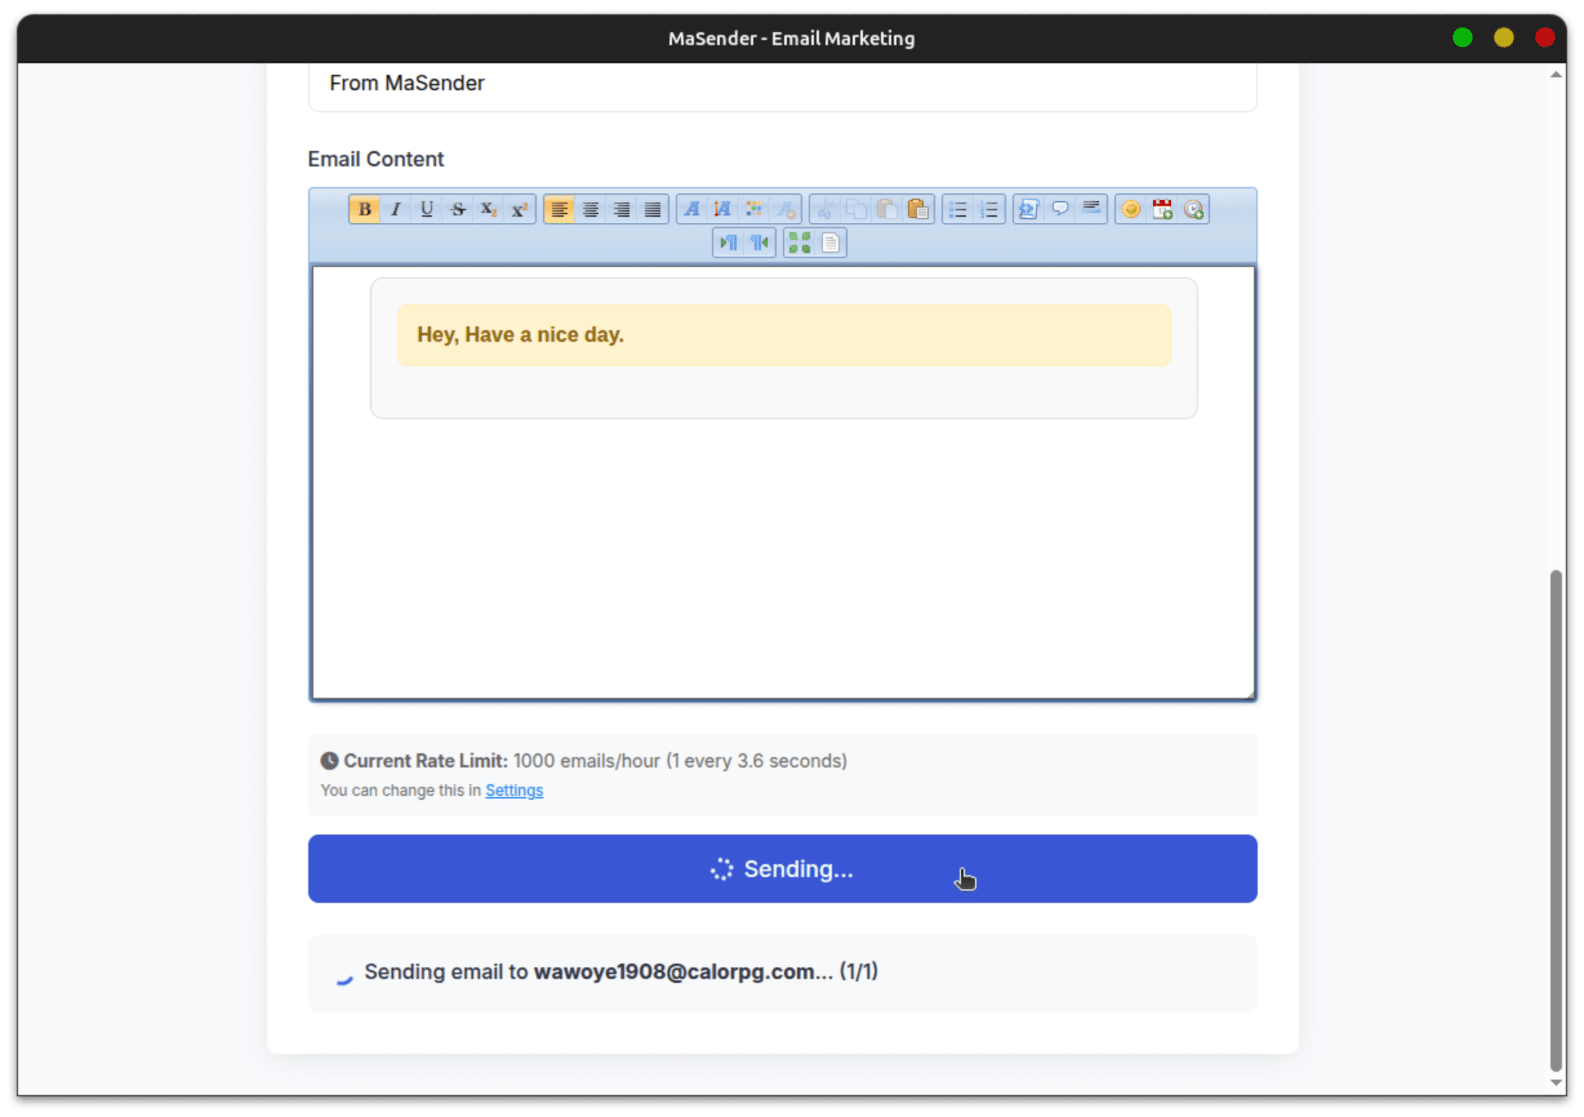Screen dimensions: 1584x1117
Task: Toggle underline formatting
Action: (x=426, y=209)
